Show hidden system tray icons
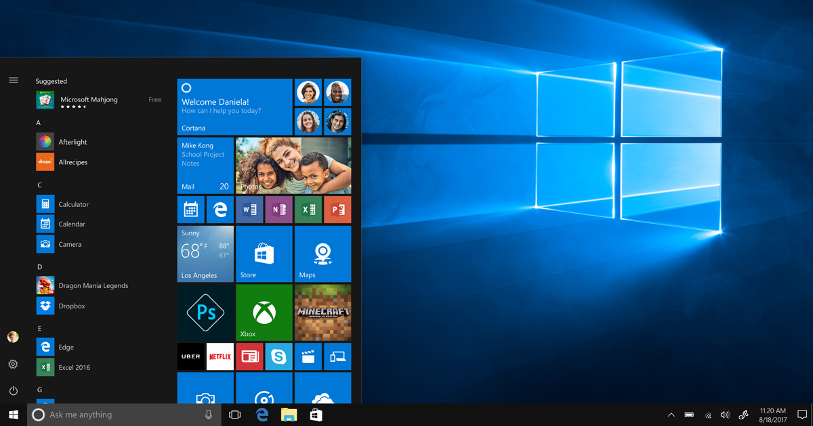This screenshot has height=426, width=813. tap(671, 415)
